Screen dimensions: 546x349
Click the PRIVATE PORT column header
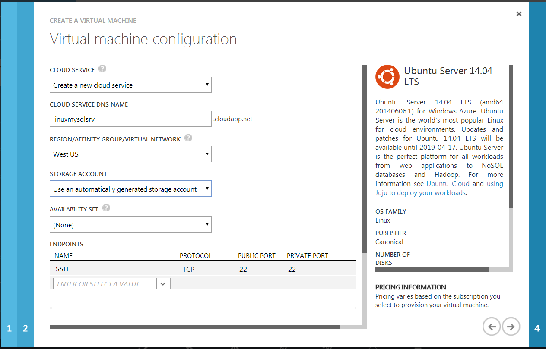[x=308, y=256]
